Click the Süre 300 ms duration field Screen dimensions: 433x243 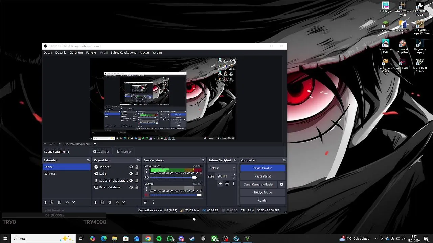click(223, 176)
